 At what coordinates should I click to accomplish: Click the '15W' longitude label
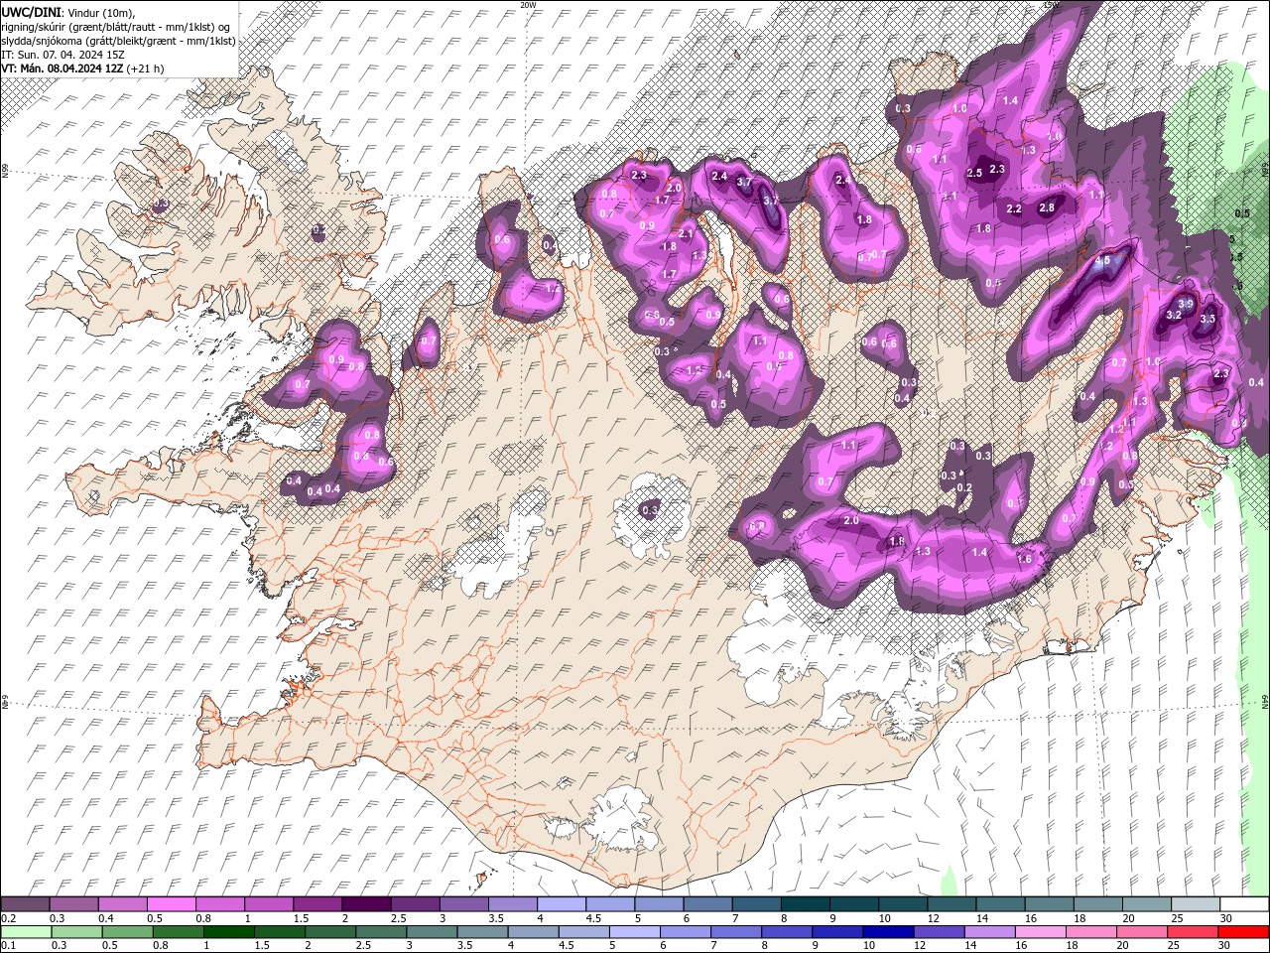click(x=1053, y=5)
